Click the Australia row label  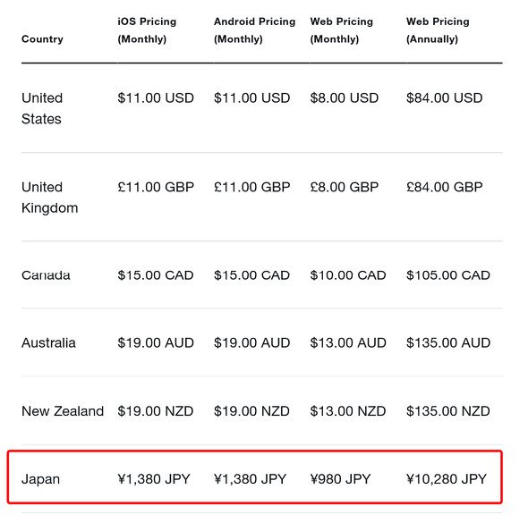[x=48, y=343]
